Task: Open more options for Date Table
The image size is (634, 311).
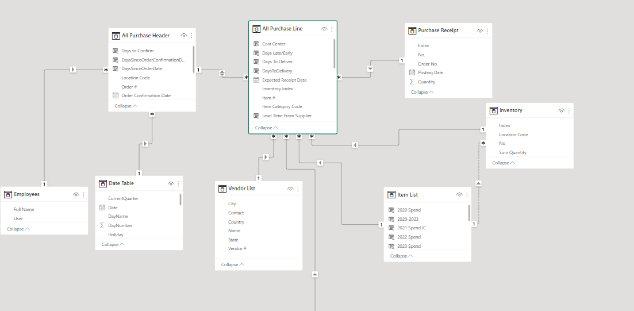Action: point(178,184)
